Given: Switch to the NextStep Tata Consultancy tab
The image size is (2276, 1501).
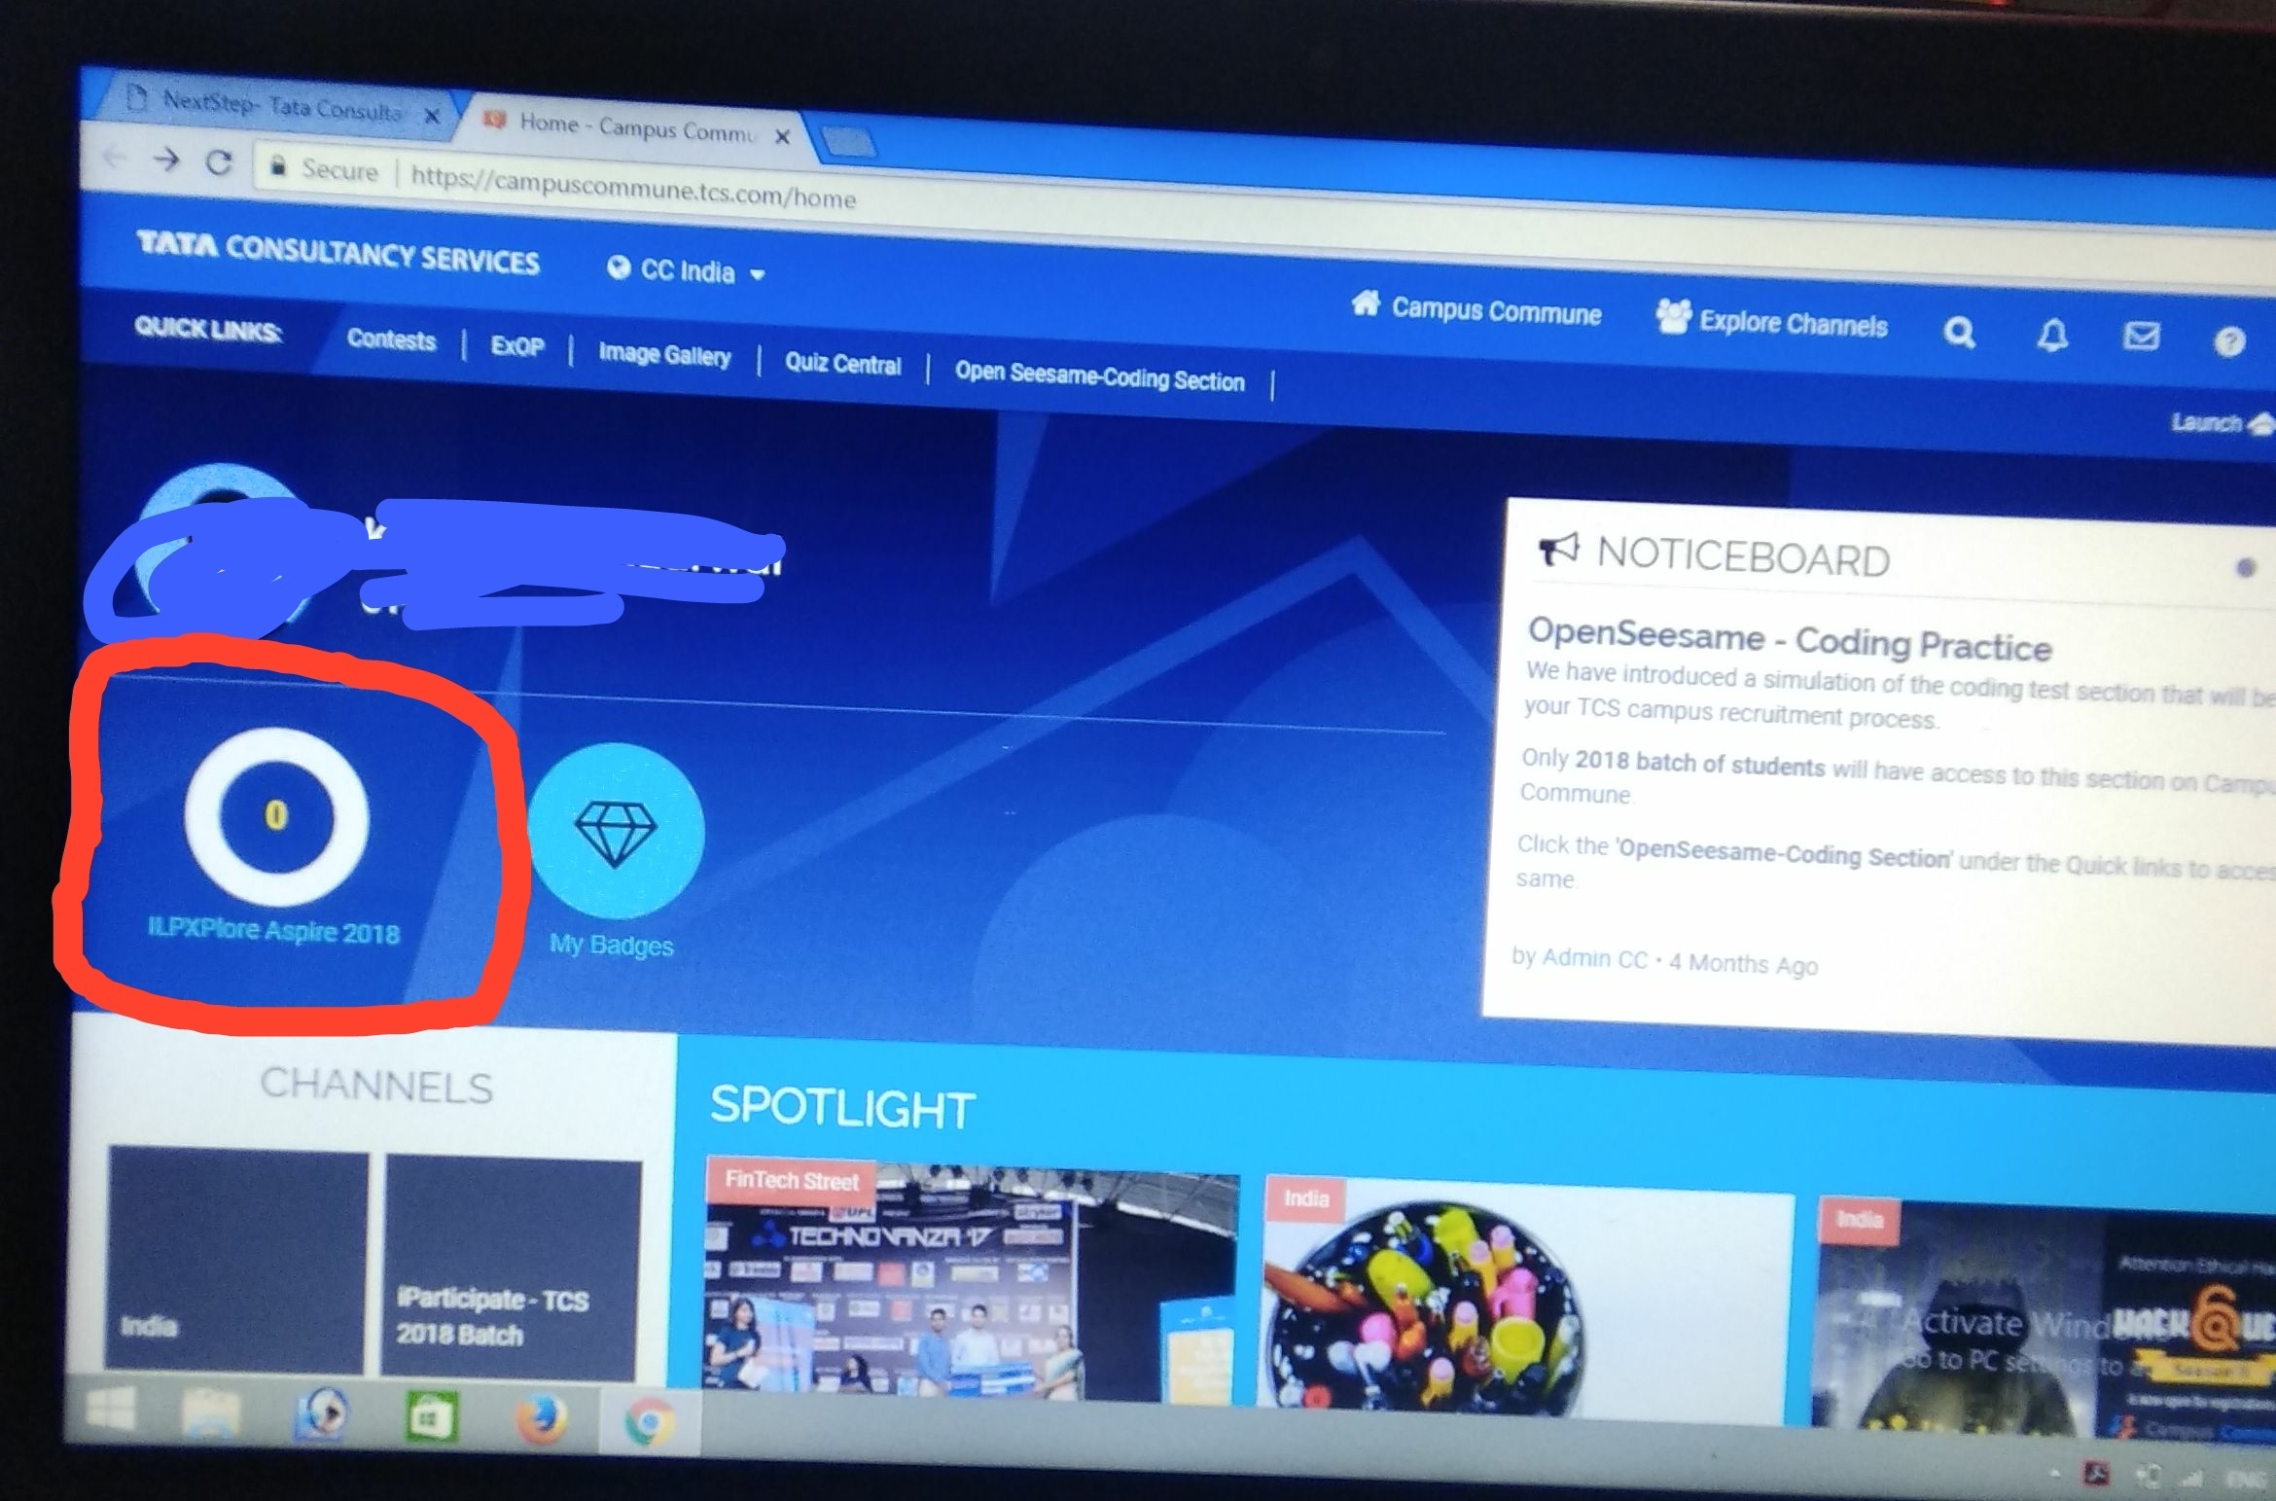Looking at the screenshot, I should pos(280,105).
